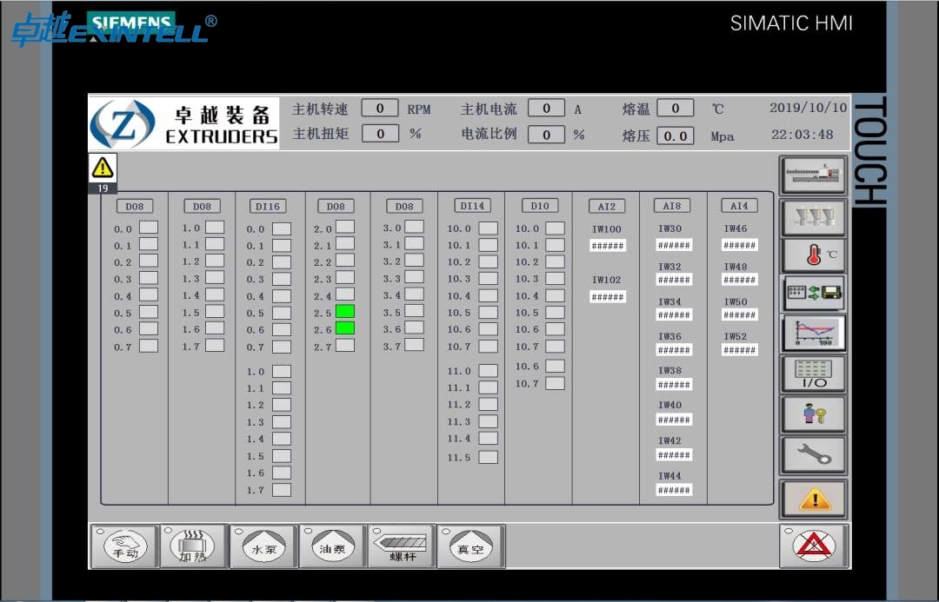The height and width of the screenshot is (602, 939).
Task: Click the indicator box for 3.7
Action: pos(414,345)
